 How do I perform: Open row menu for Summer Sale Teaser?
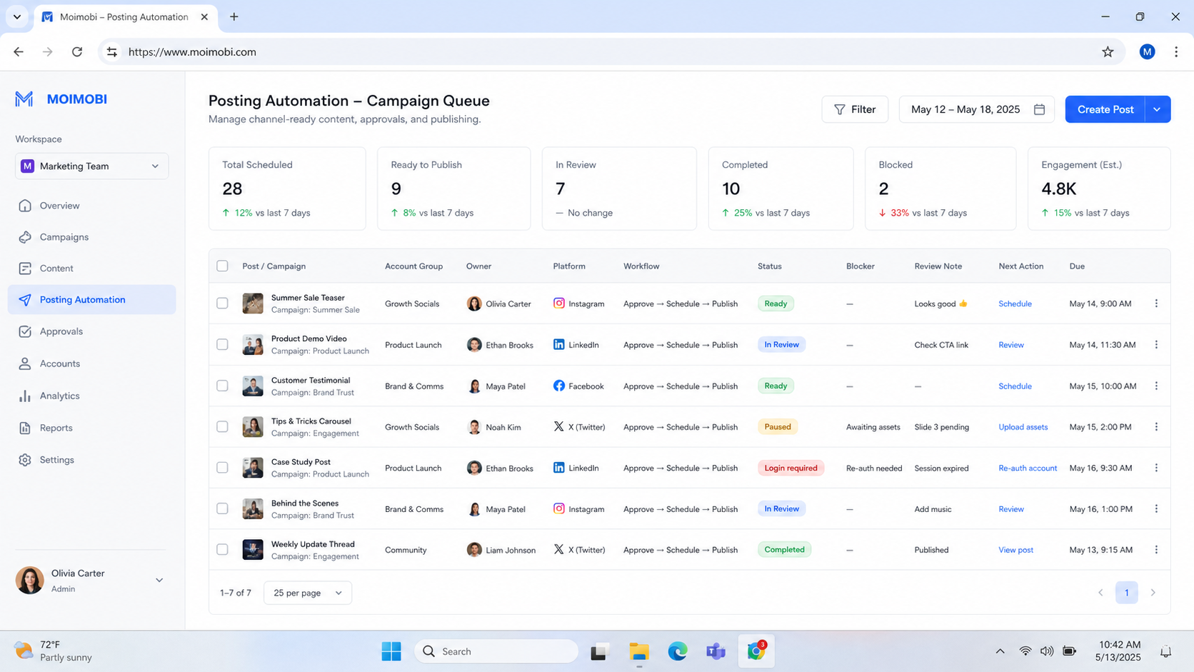click(1156, 304)
